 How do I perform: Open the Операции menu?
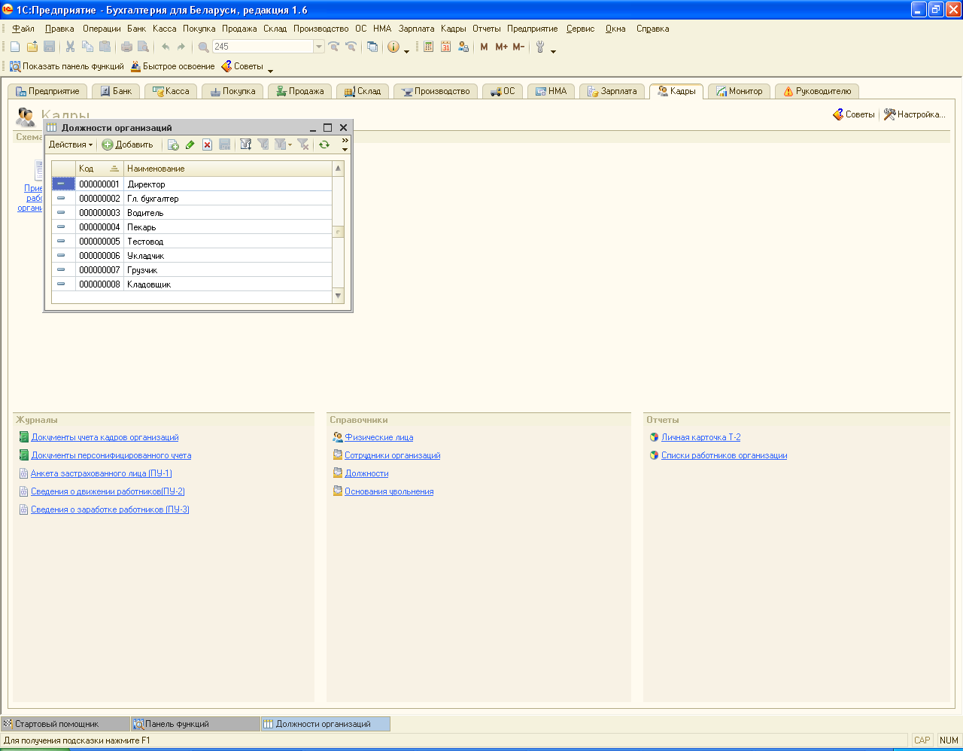(102, 29)
